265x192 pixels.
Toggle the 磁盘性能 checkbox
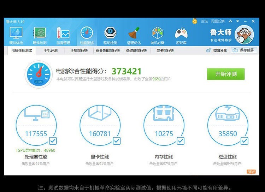tap(245, 141)
